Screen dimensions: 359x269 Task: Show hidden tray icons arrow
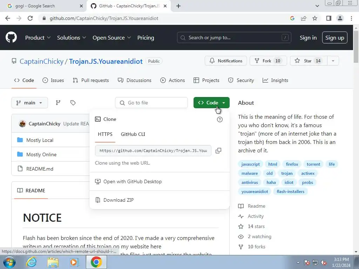pos(298,262)
